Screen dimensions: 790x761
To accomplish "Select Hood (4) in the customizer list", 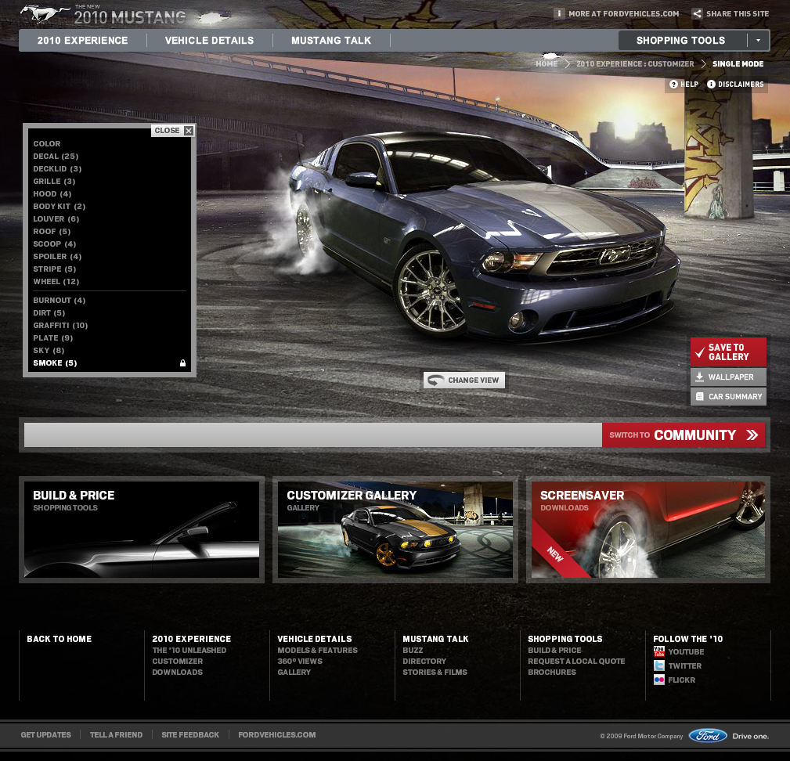I will coord(52,194).
